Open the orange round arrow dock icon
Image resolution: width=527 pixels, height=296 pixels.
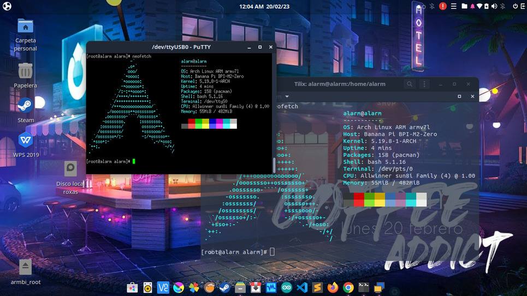tap(209, 288)
